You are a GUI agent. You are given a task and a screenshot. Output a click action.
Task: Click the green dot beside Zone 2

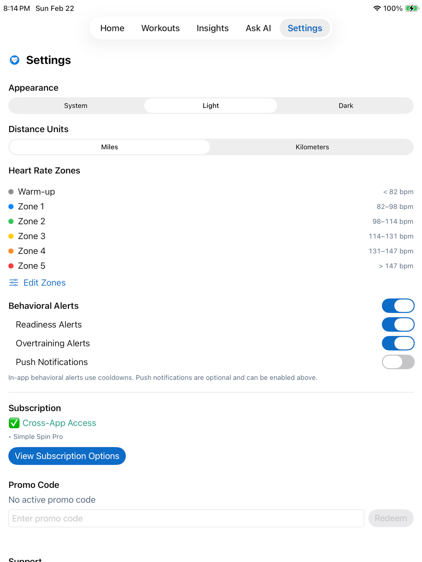pos(11,221)
